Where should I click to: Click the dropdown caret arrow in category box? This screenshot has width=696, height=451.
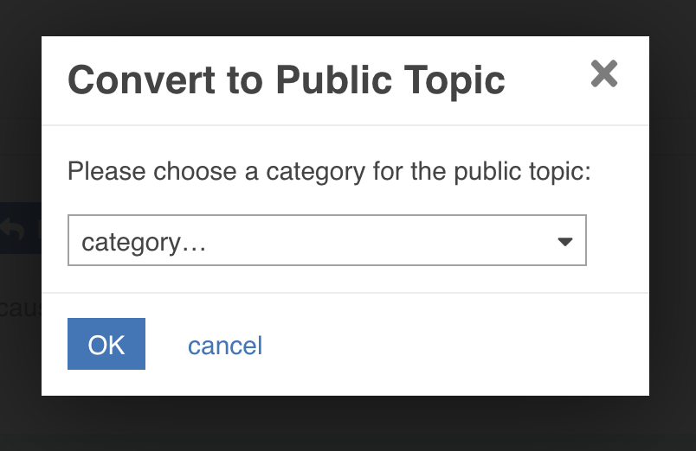tap(564, 241)
